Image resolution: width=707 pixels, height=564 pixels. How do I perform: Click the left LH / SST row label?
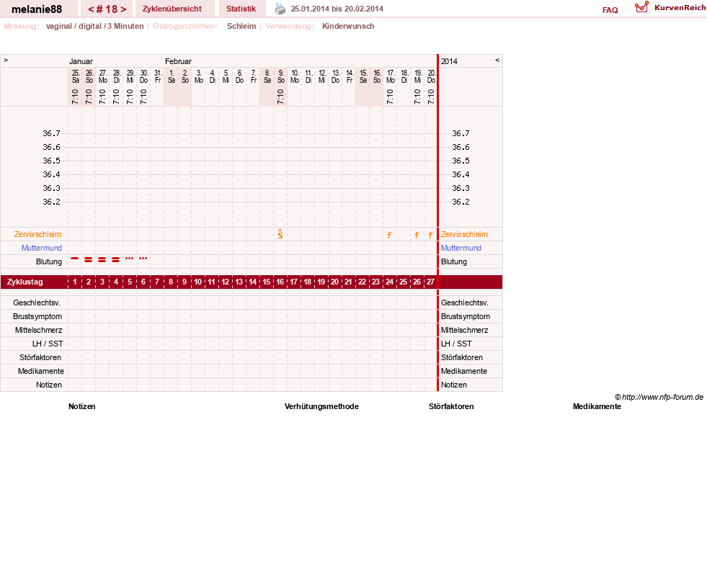[x=48, y=344]
